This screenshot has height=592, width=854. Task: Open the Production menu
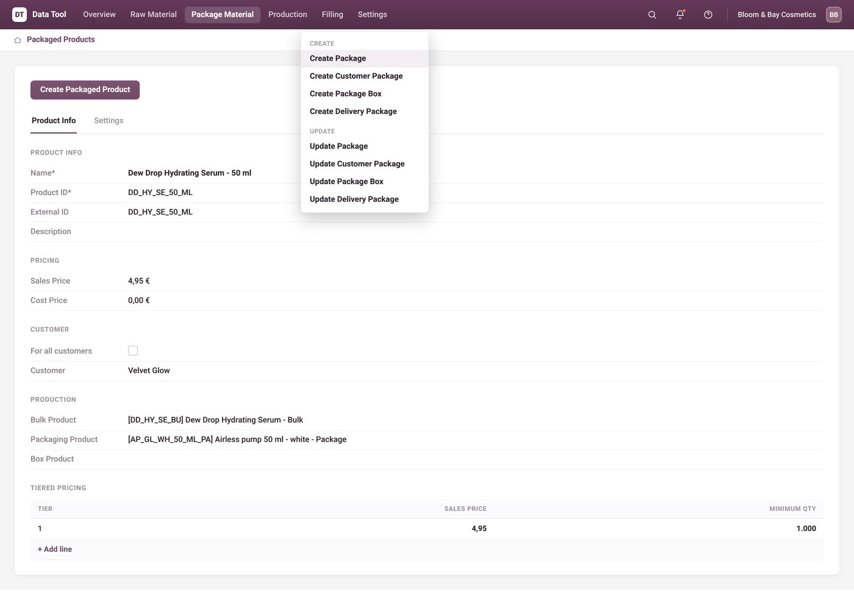click(x=288, y=15)
